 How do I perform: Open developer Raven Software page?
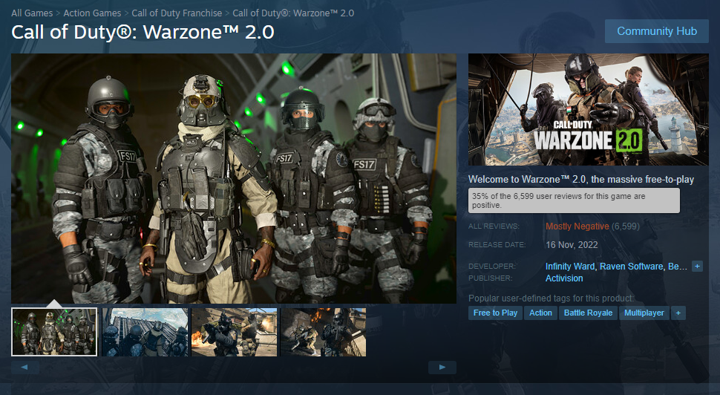coord(632,267)
